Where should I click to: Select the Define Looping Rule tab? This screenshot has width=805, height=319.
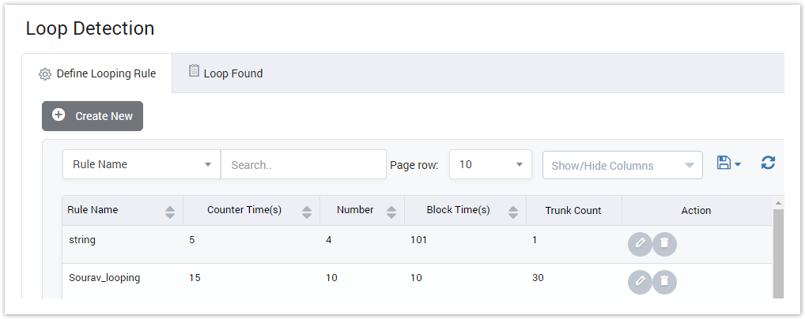pos(97,74)
